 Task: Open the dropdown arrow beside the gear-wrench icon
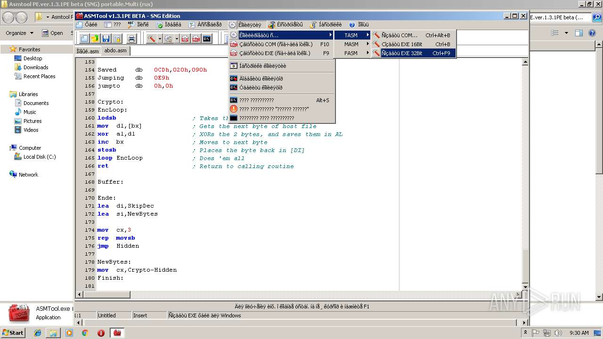point(177,39)
